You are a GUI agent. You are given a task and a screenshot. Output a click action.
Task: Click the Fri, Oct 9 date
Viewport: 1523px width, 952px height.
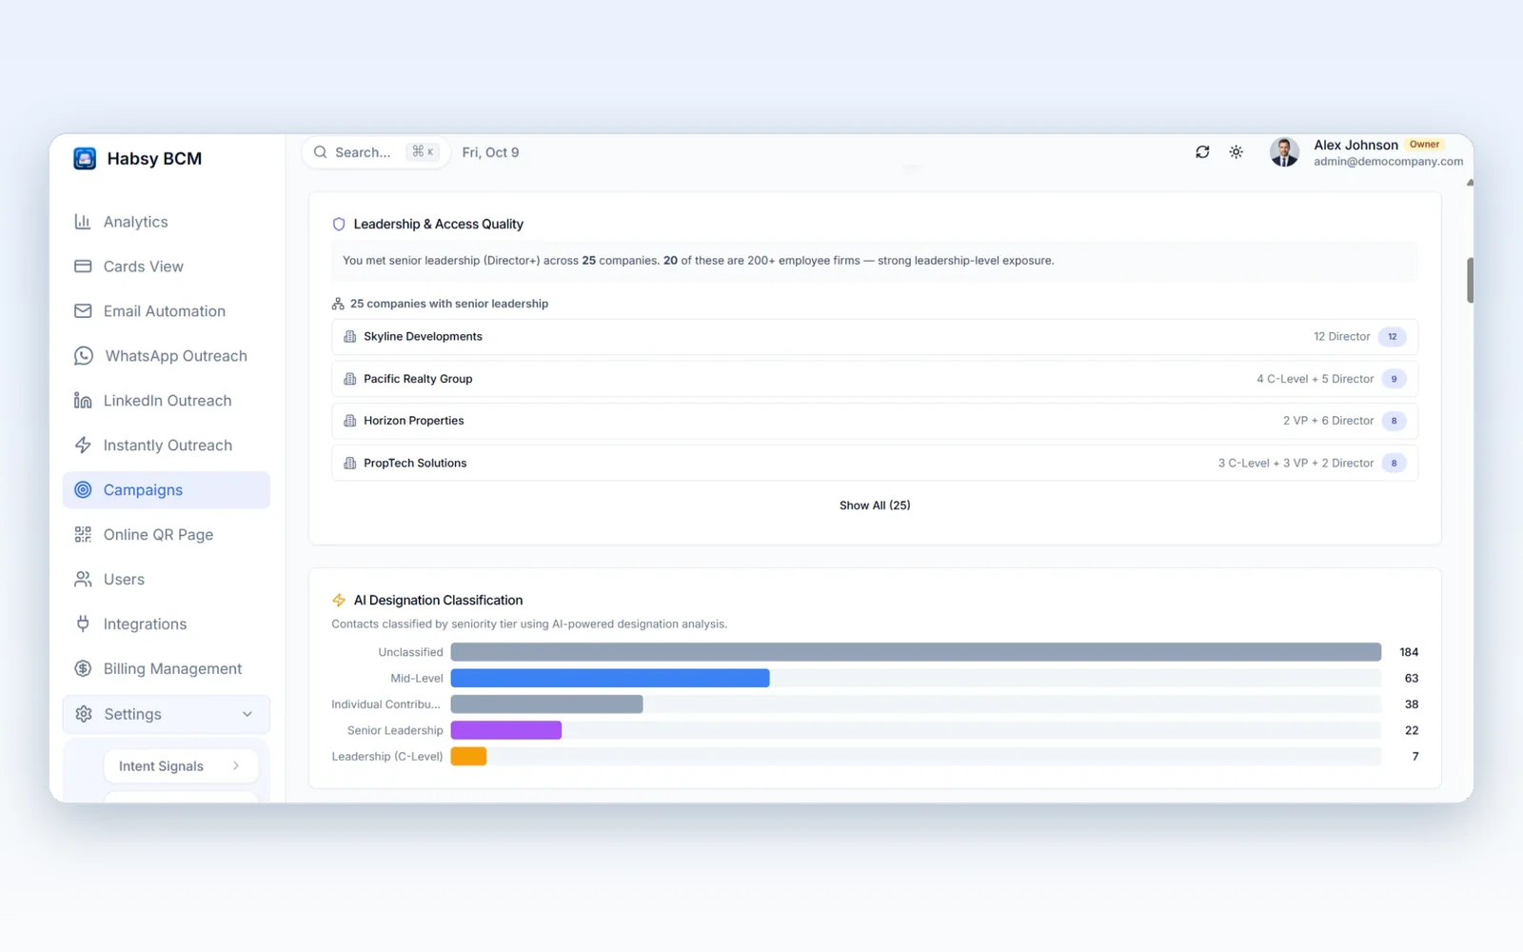point(490,152)
